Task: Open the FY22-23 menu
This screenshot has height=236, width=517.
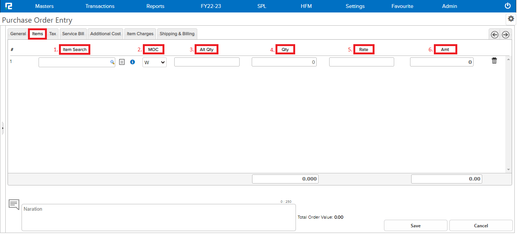Action: 211,6
